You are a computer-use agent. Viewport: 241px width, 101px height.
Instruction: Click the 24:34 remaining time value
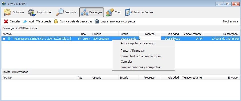click(x=199, y=39)
